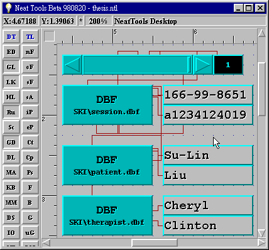Click the right arrow record navigation button
269x250 pixels.
pos(203,65)
